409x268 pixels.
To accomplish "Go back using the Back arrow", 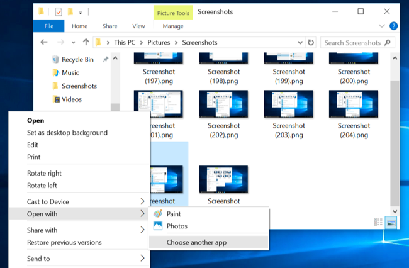I will pyautogui.click(x=44, y=43).
